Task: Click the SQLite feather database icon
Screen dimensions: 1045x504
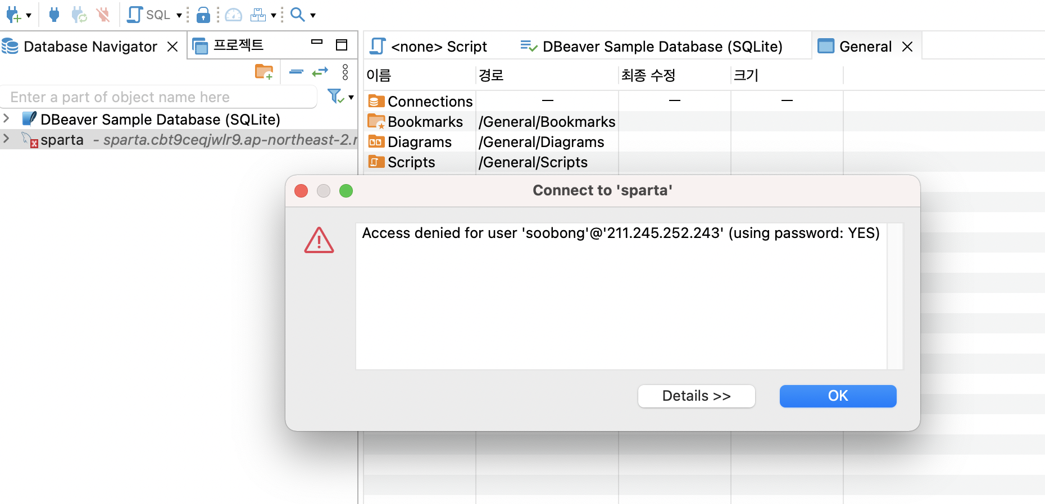Action: pos(29,119)
